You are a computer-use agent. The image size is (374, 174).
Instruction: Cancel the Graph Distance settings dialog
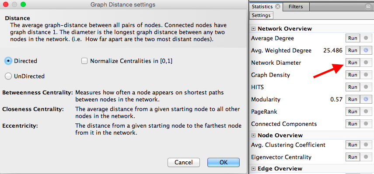[x=184, y=162]
